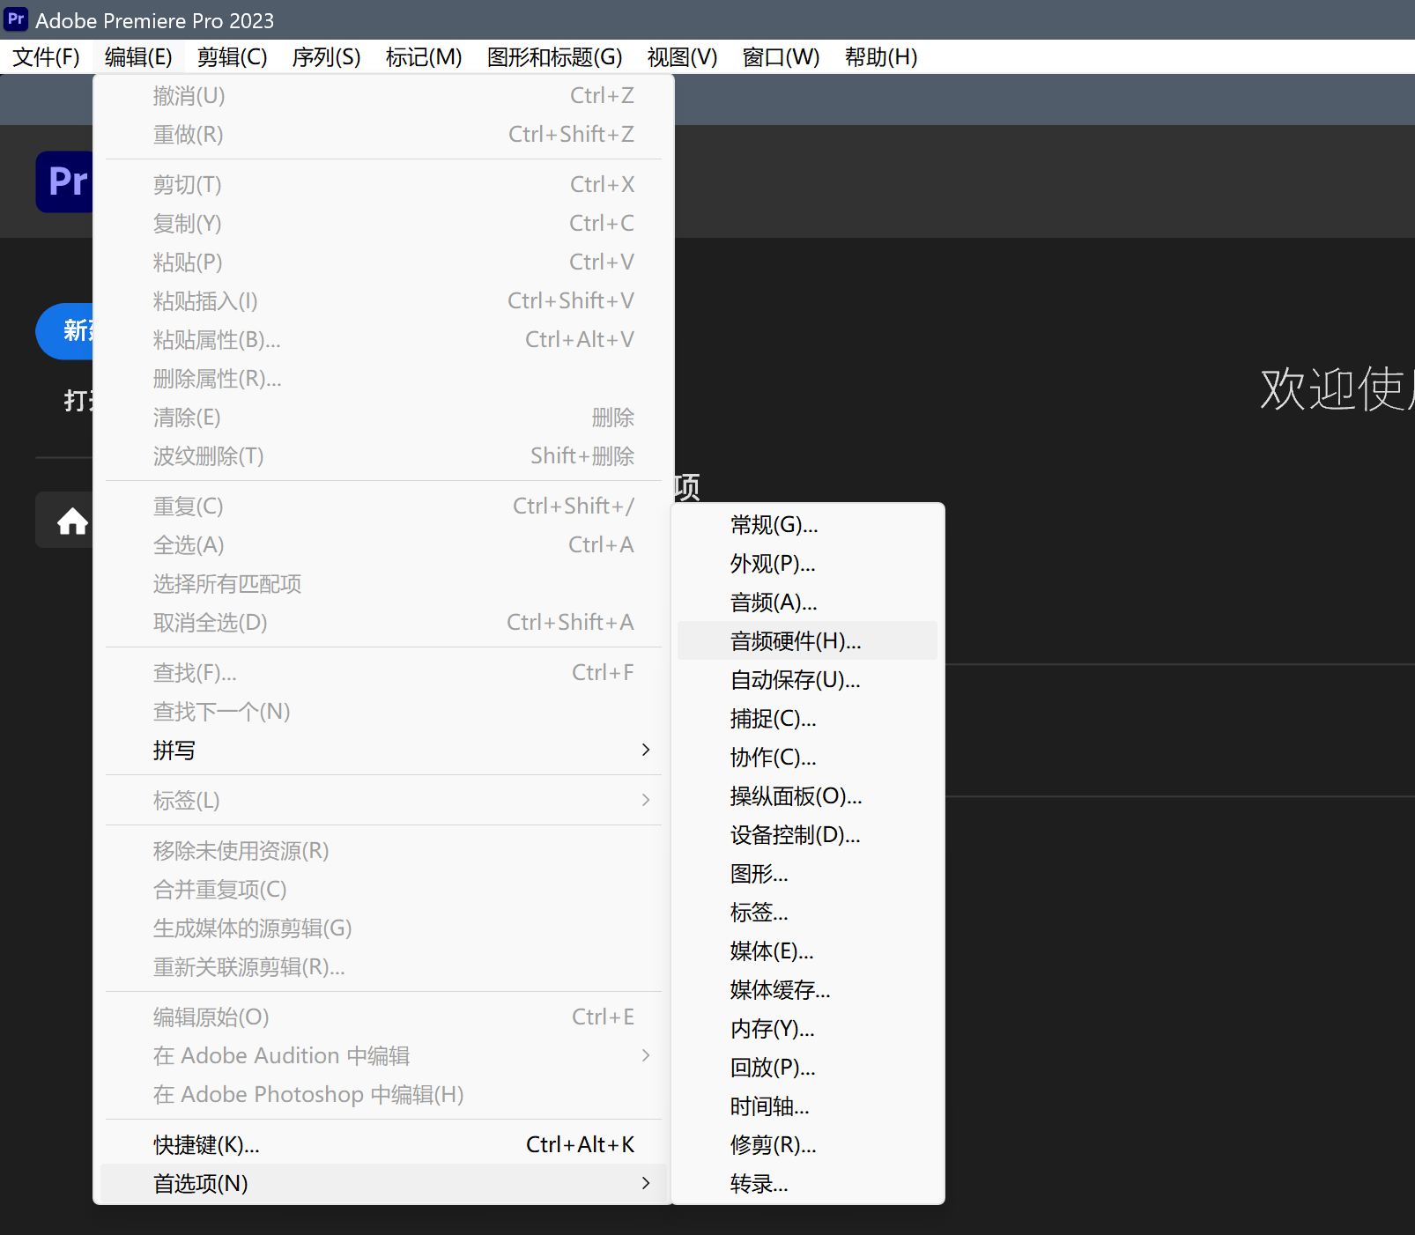Open the 帮助 menu
The height and width of the screenshot is (1235, 1415).
coord(880,56)
